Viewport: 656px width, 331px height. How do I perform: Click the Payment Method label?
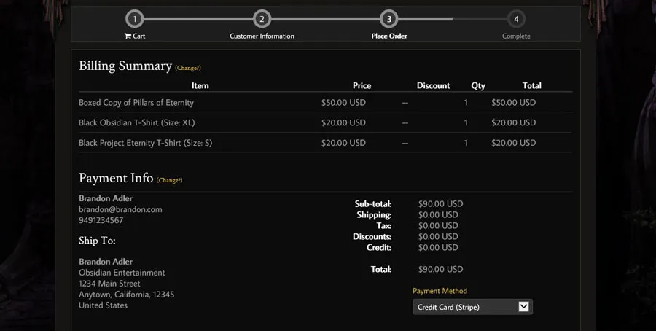(x=440, y=291)
